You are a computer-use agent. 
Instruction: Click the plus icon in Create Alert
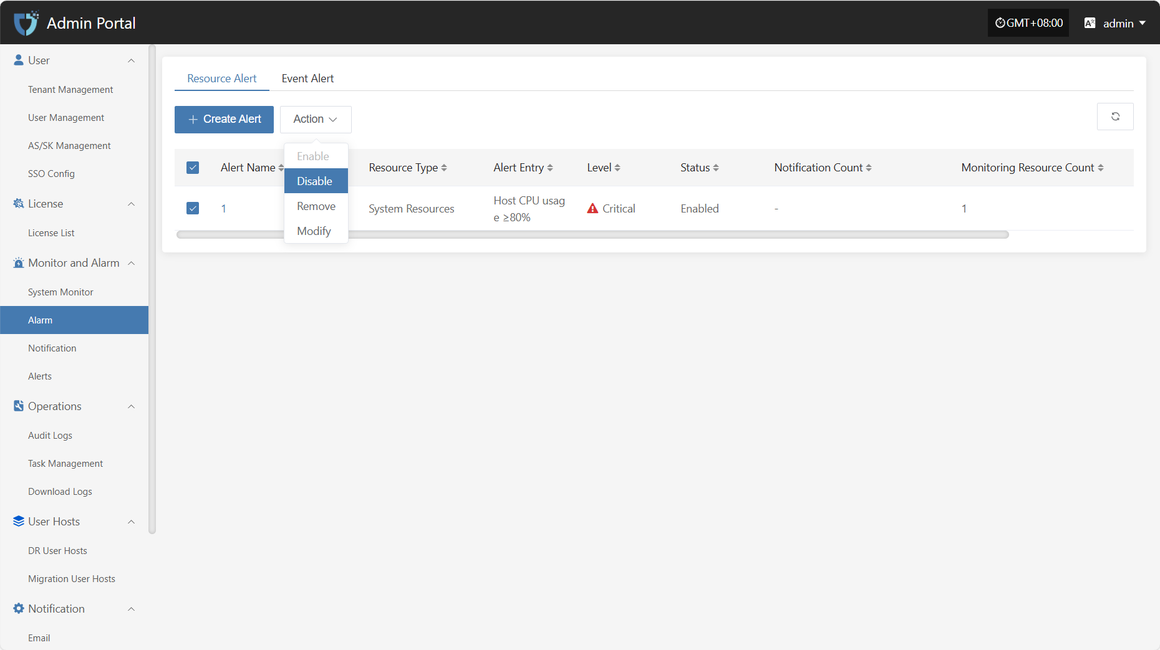pos(193,119)
